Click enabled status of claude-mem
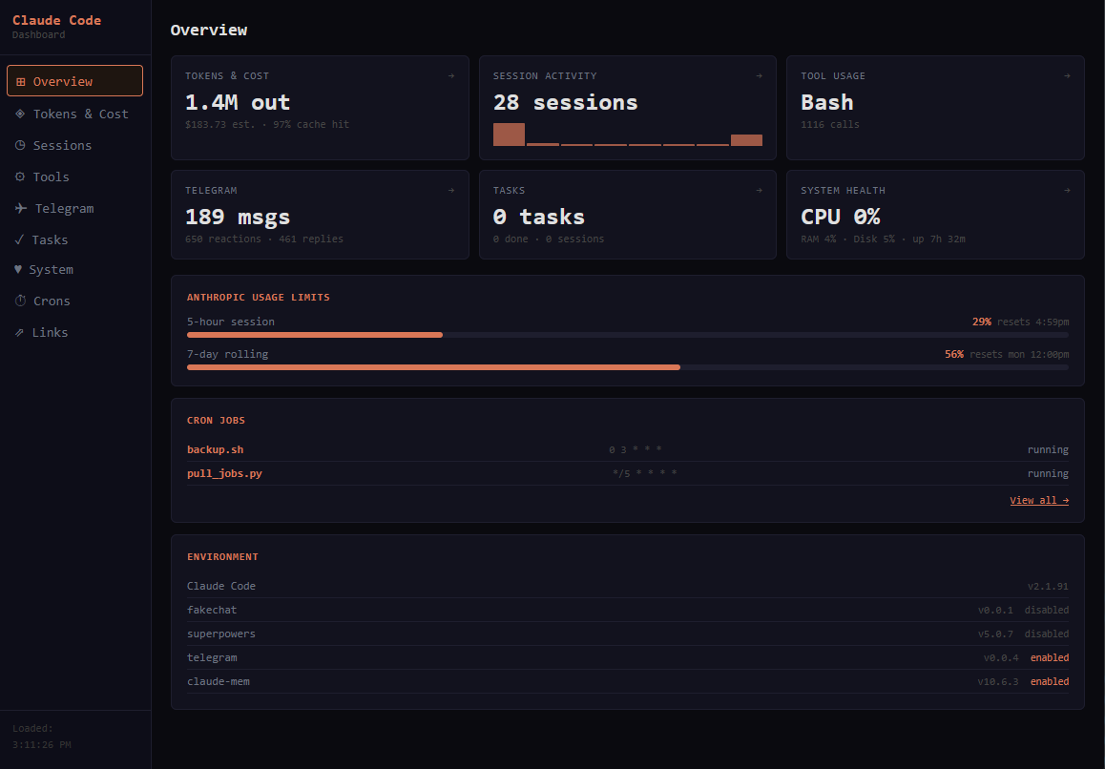Screen dimensions: 1105x769 click(x=1050, y=681)
